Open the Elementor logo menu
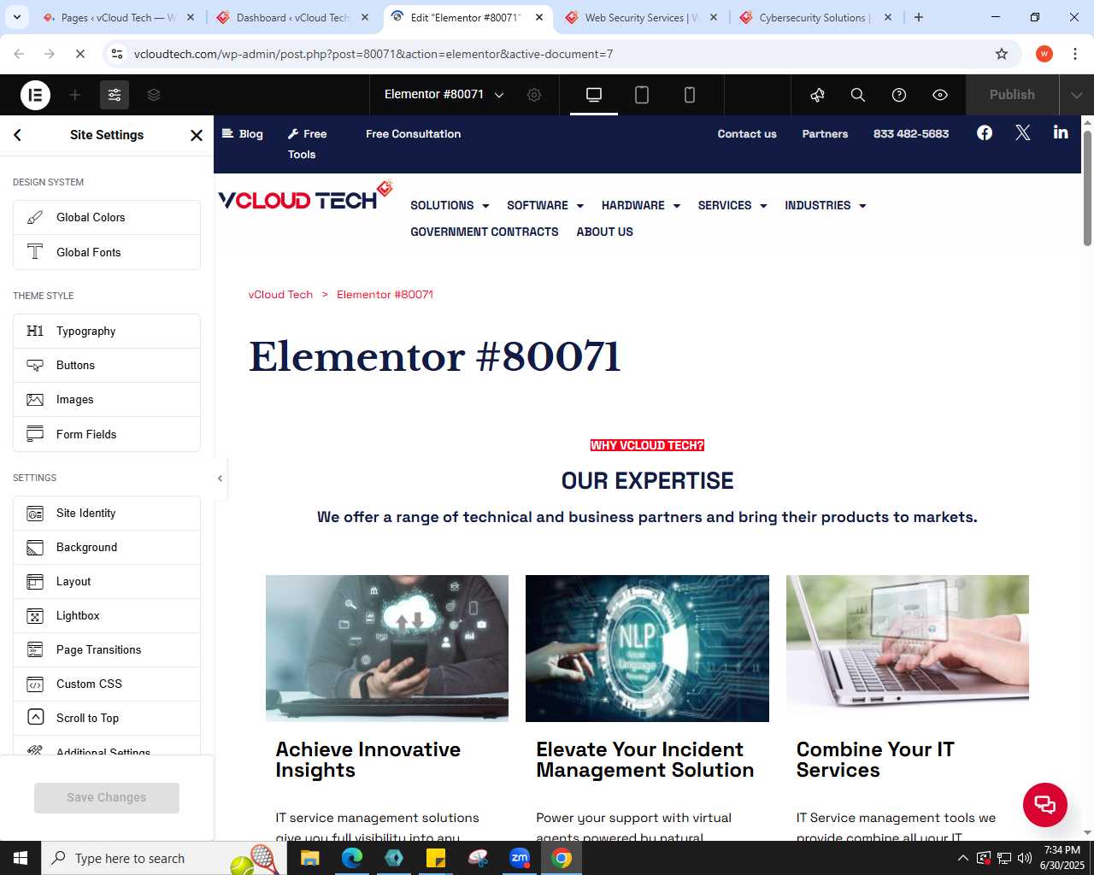1094x875 pixels. click(35, 95)
